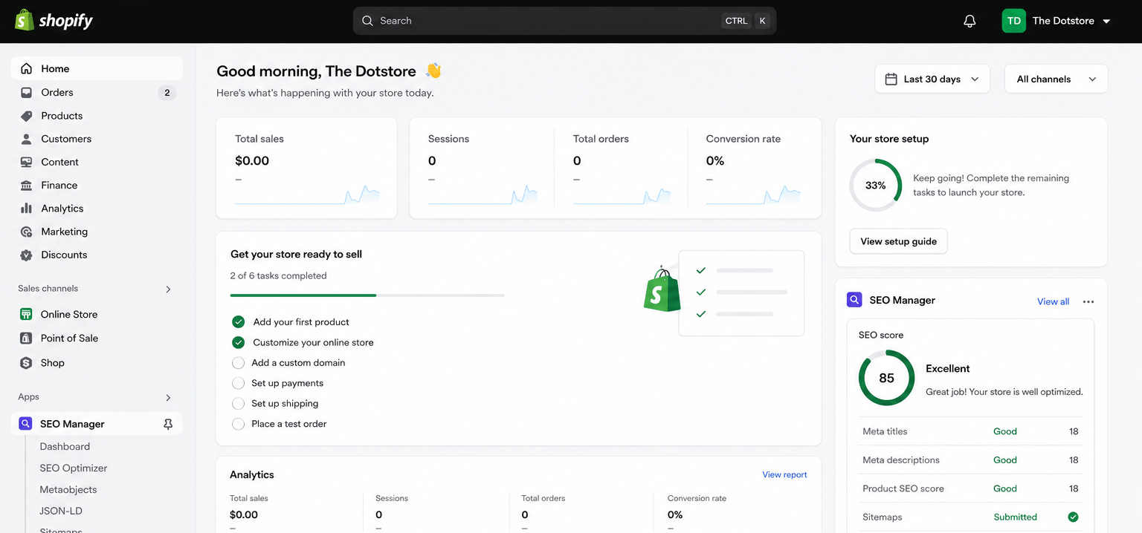Image resolution: width=1142 pixels, height=533 pixels.
Task: Toggle the Customize your online store checkmark
Action: click(238, 342)
